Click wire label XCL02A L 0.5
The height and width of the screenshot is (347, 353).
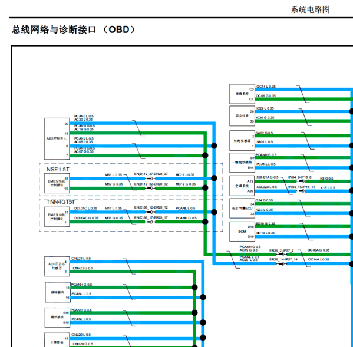pos(267,187)
